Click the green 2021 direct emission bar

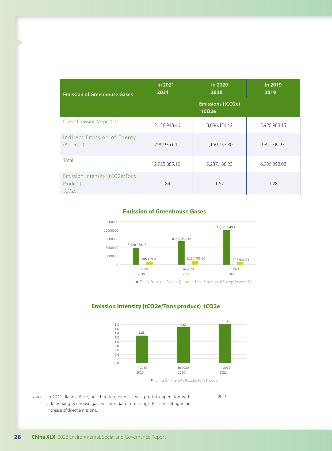(227, 247)
